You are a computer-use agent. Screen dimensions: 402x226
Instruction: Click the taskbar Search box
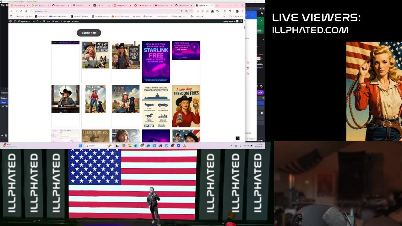coord(99,146)
